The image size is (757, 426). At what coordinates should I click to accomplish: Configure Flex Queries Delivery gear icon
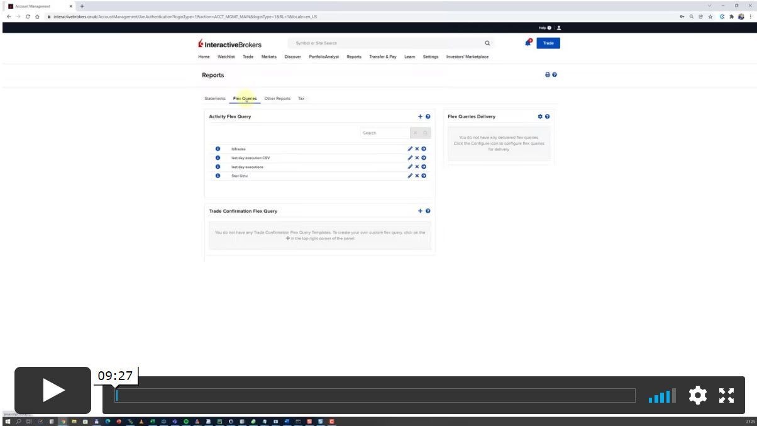[x=540, y=116]
